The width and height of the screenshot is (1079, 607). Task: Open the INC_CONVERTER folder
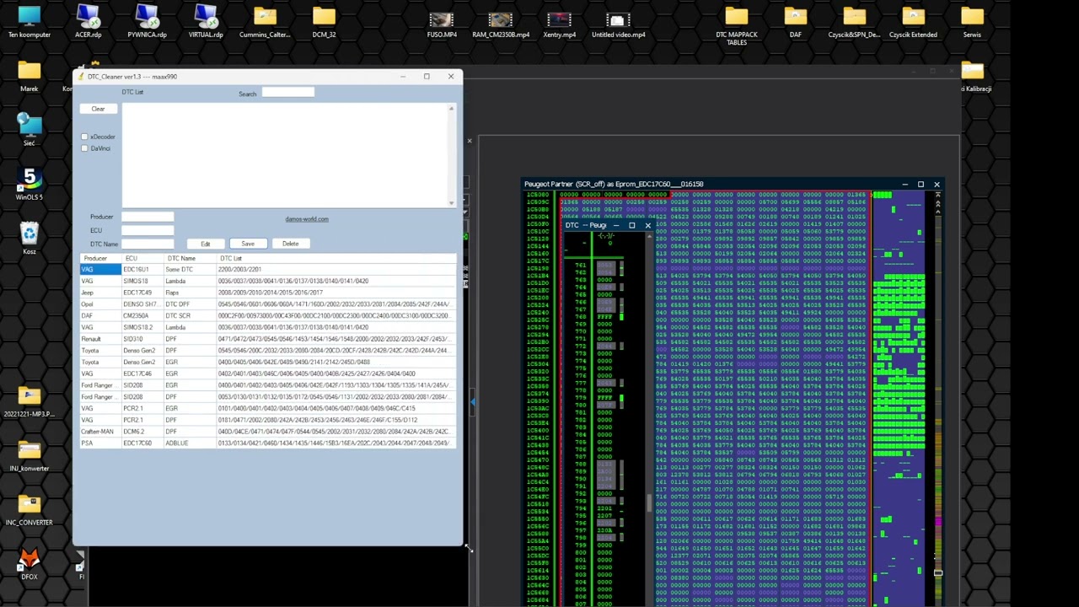[x=30, y=509]
